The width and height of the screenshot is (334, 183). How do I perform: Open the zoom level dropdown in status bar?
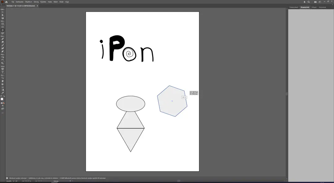14,181
